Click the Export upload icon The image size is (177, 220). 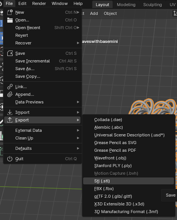tap(10, 120)
